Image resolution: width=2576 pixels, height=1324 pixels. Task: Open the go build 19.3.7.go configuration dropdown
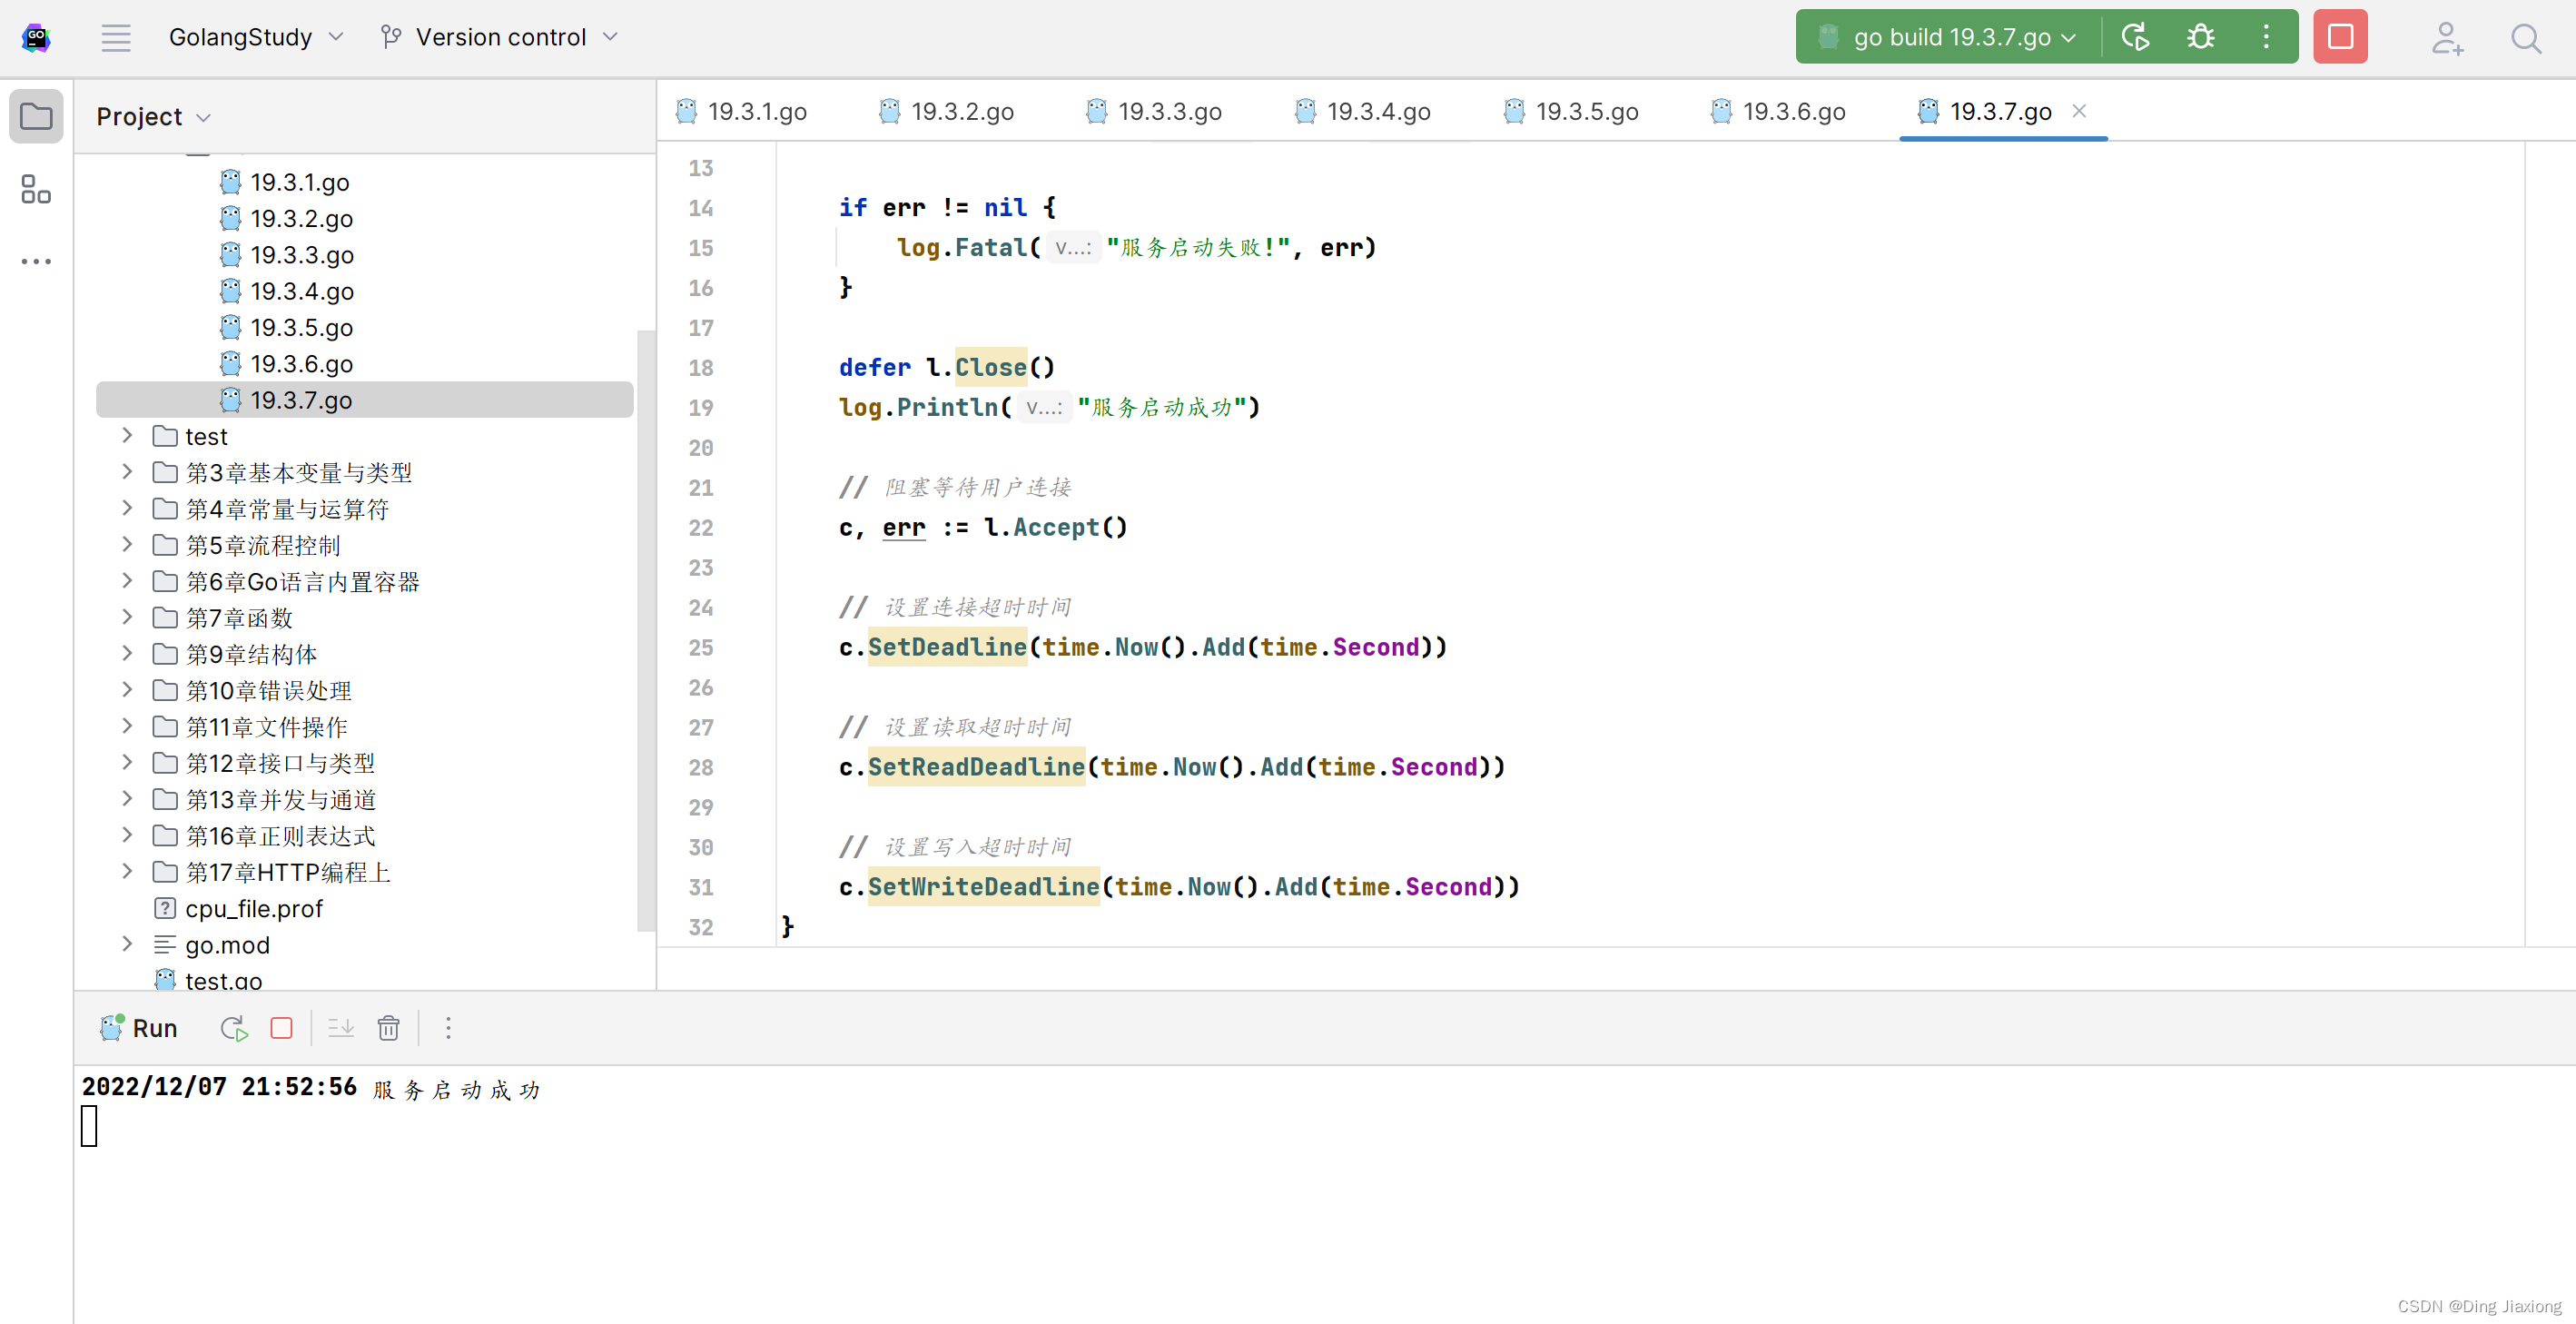point(1950,37)
